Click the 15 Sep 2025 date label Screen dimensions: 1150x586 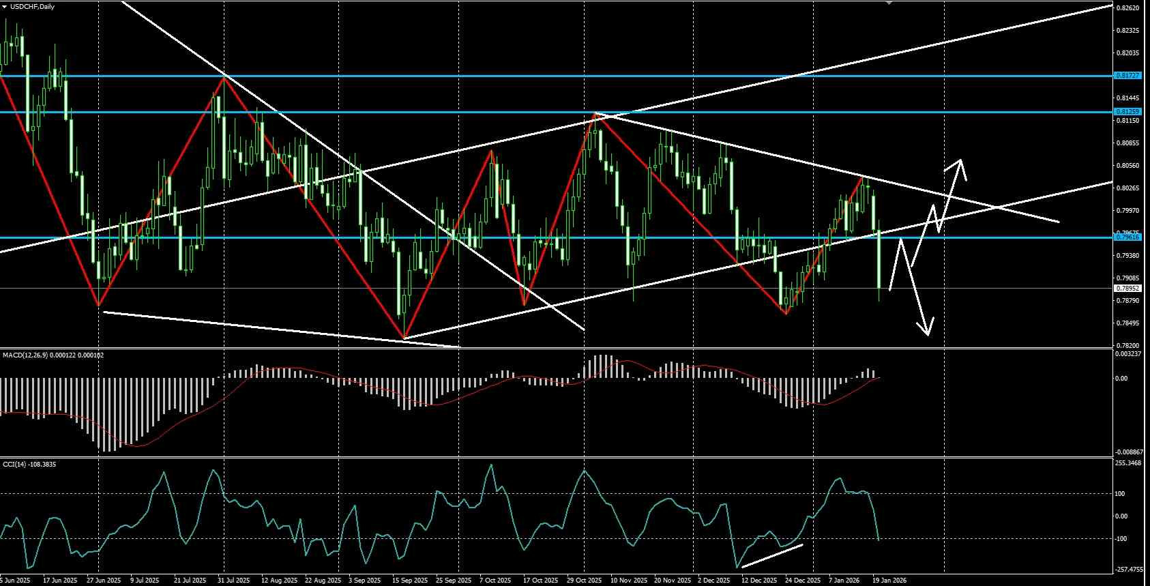coord(409,581)
